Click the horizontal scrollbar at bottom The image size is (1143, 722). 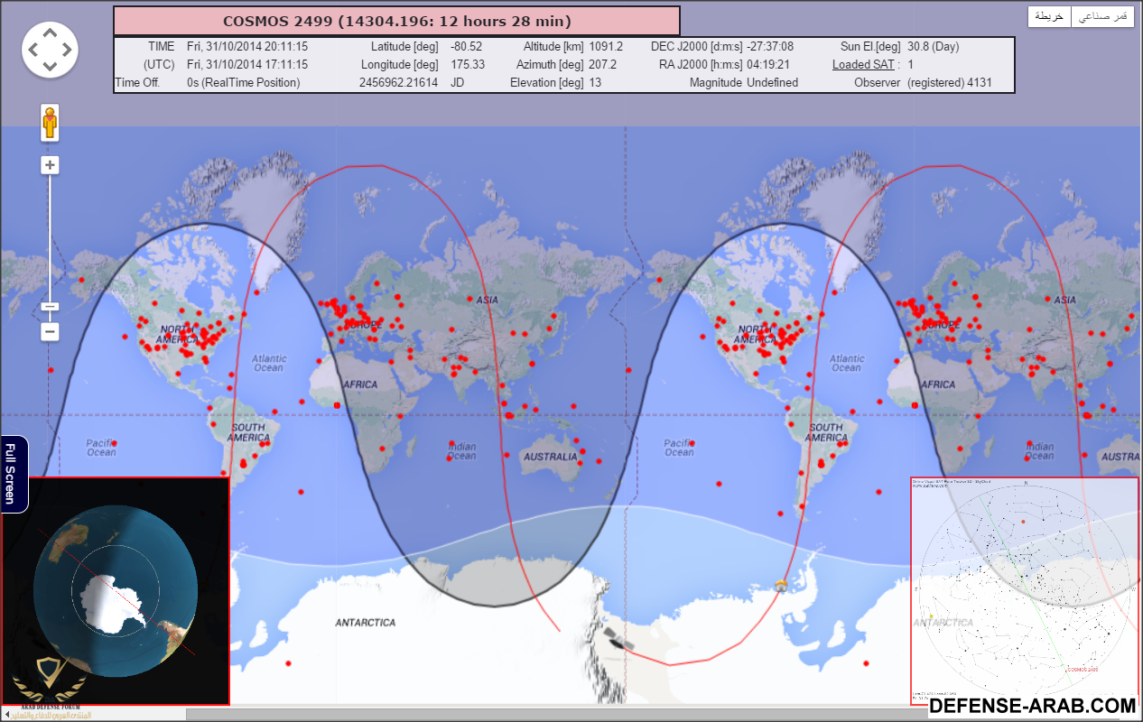click(x=542, y=714)
